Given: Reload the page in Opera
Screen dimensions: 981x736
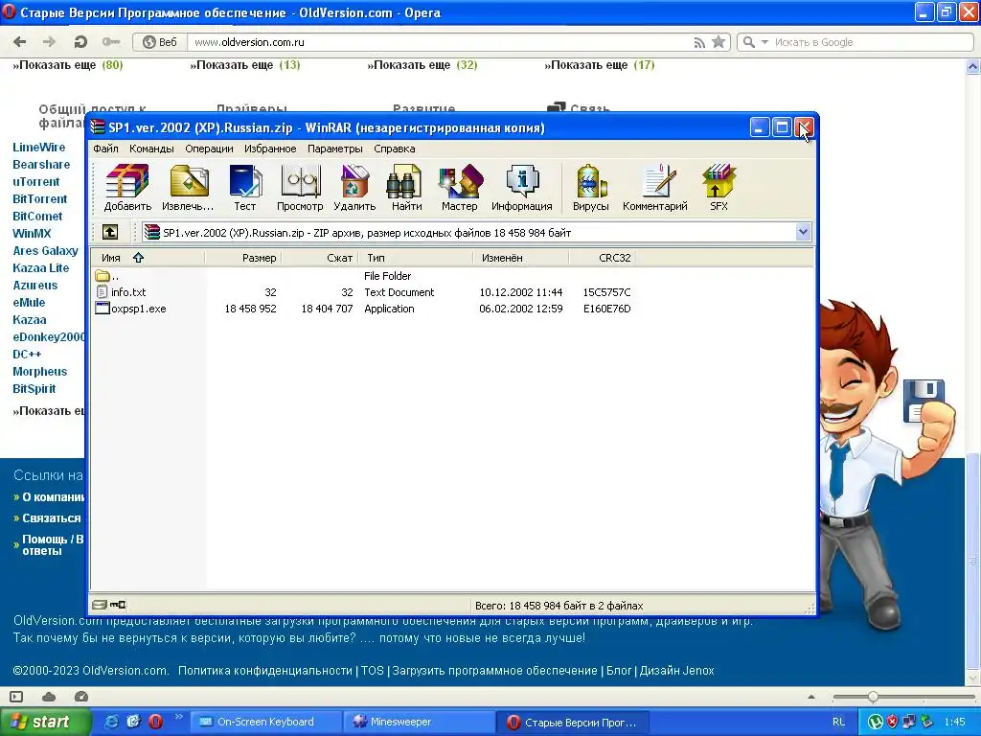Looking at the screenshot, I should 80,42.
